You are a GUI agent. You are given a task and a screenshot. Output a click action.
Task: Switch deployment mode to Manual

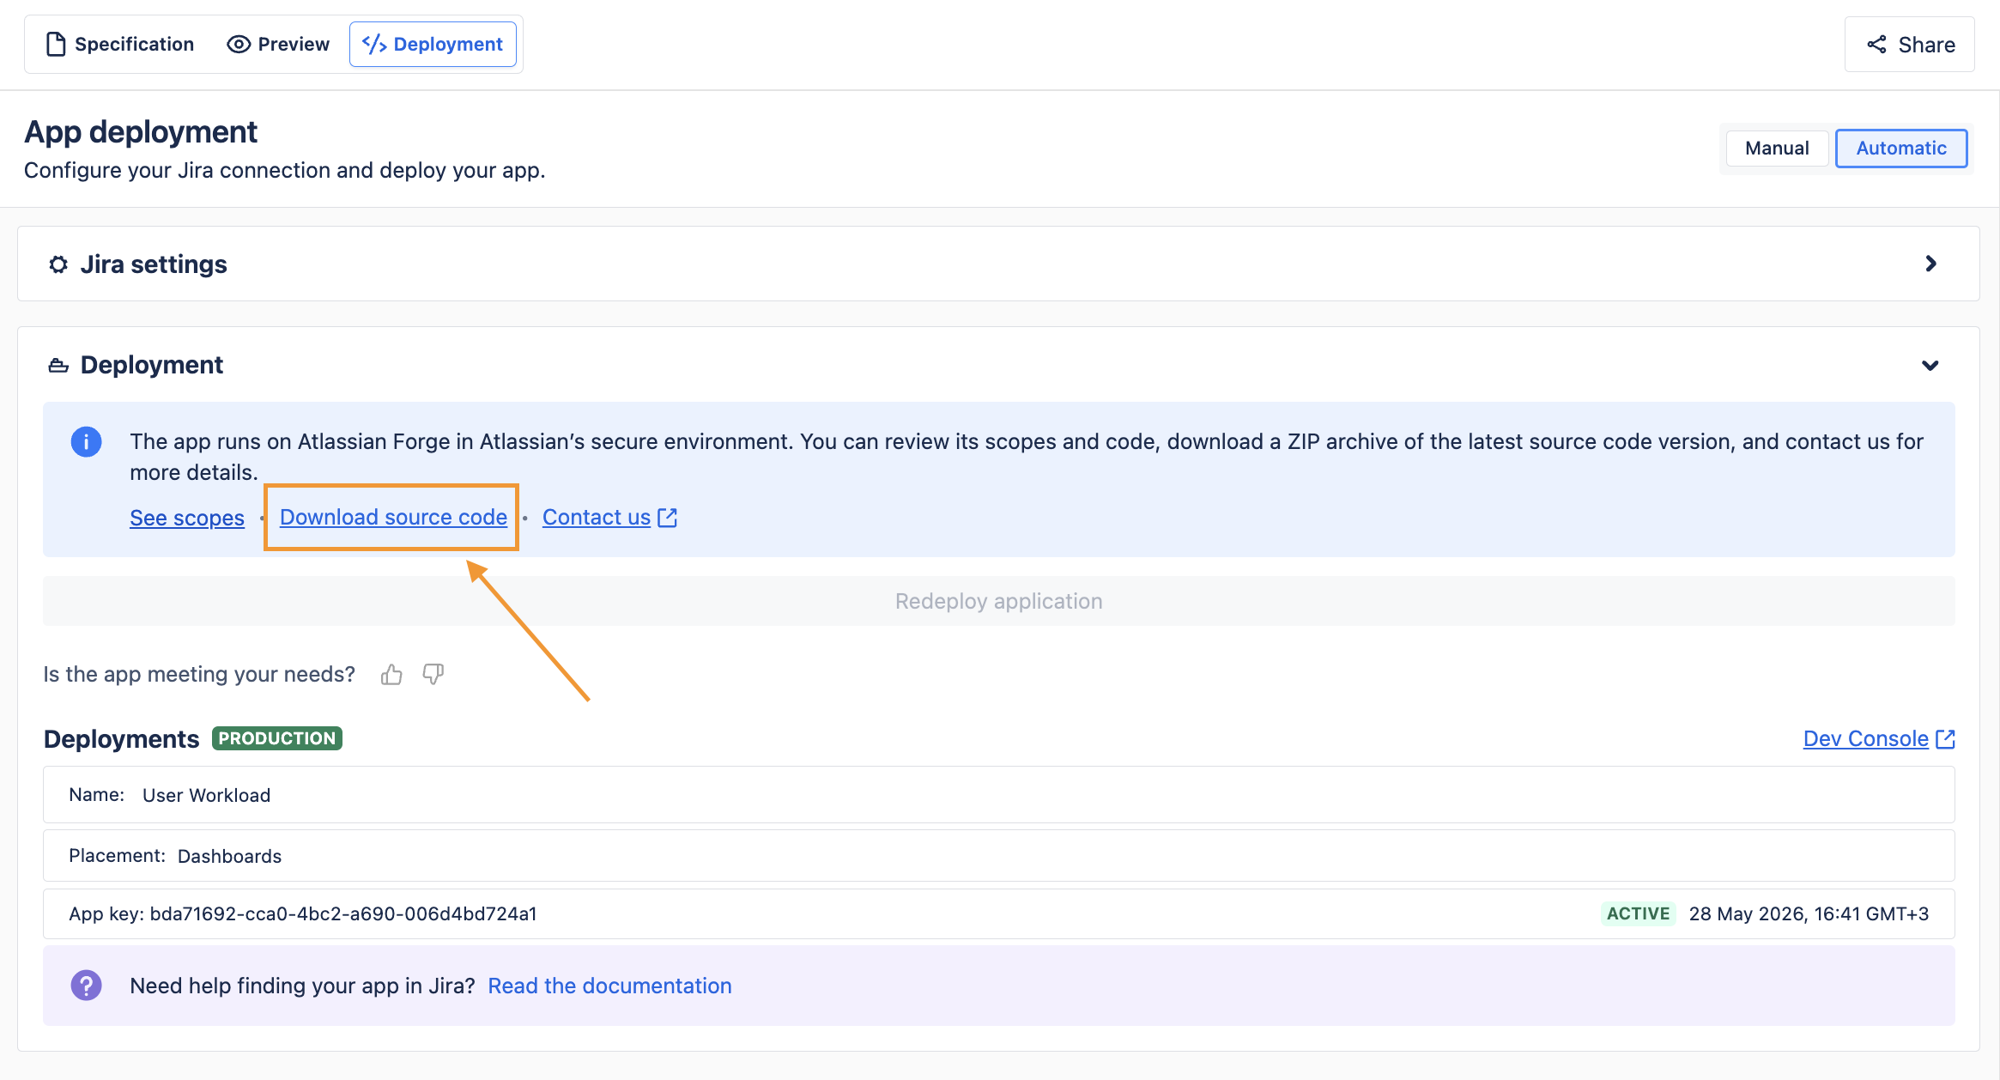pyautogui.click(x=1777, y=149)
